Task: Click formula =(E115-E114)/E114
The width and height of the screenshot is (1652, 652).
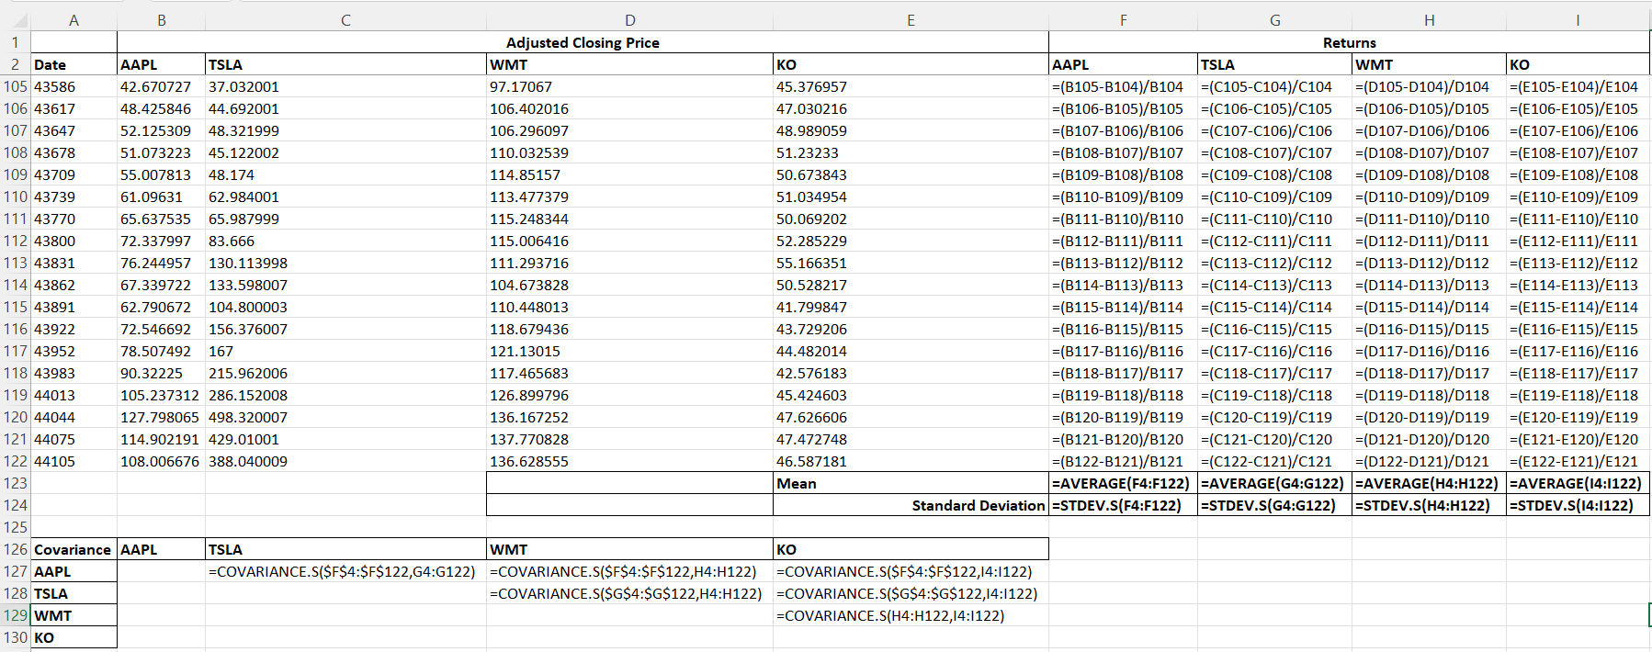Action: [x=1578, y=307]
